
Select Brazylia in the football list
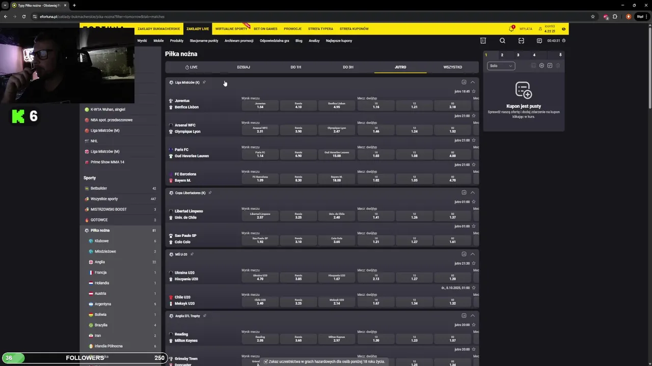coord(120,325)
